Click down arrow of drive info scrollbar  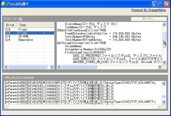click(164, 62)
